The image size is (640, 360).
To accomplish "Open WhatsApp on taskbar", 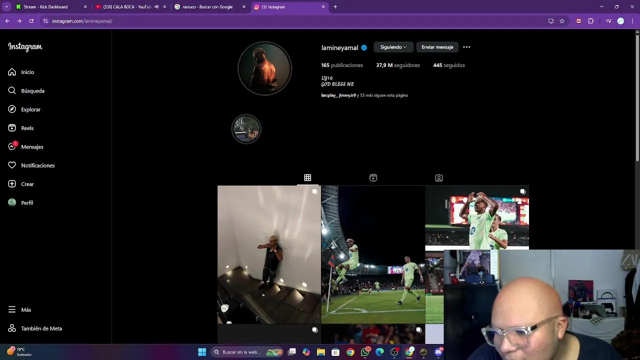I will pos(365,352).
